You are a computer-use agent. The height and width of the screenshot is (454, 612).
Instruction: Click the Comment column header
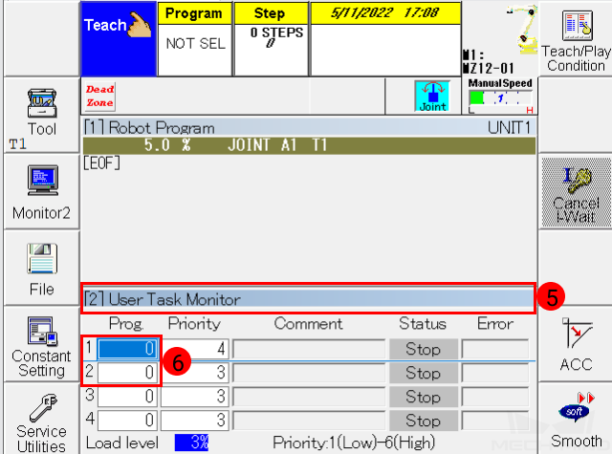pyautogui.click(x=308, y=324)
